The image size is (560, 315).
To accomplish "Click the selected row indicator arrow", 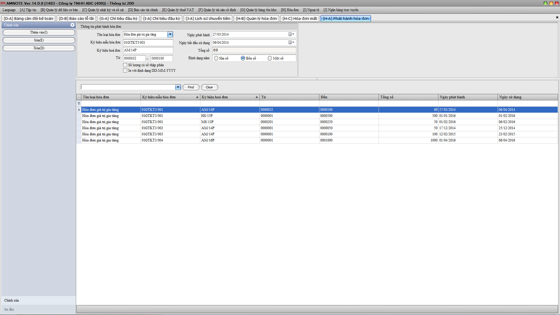I will 79,110.
